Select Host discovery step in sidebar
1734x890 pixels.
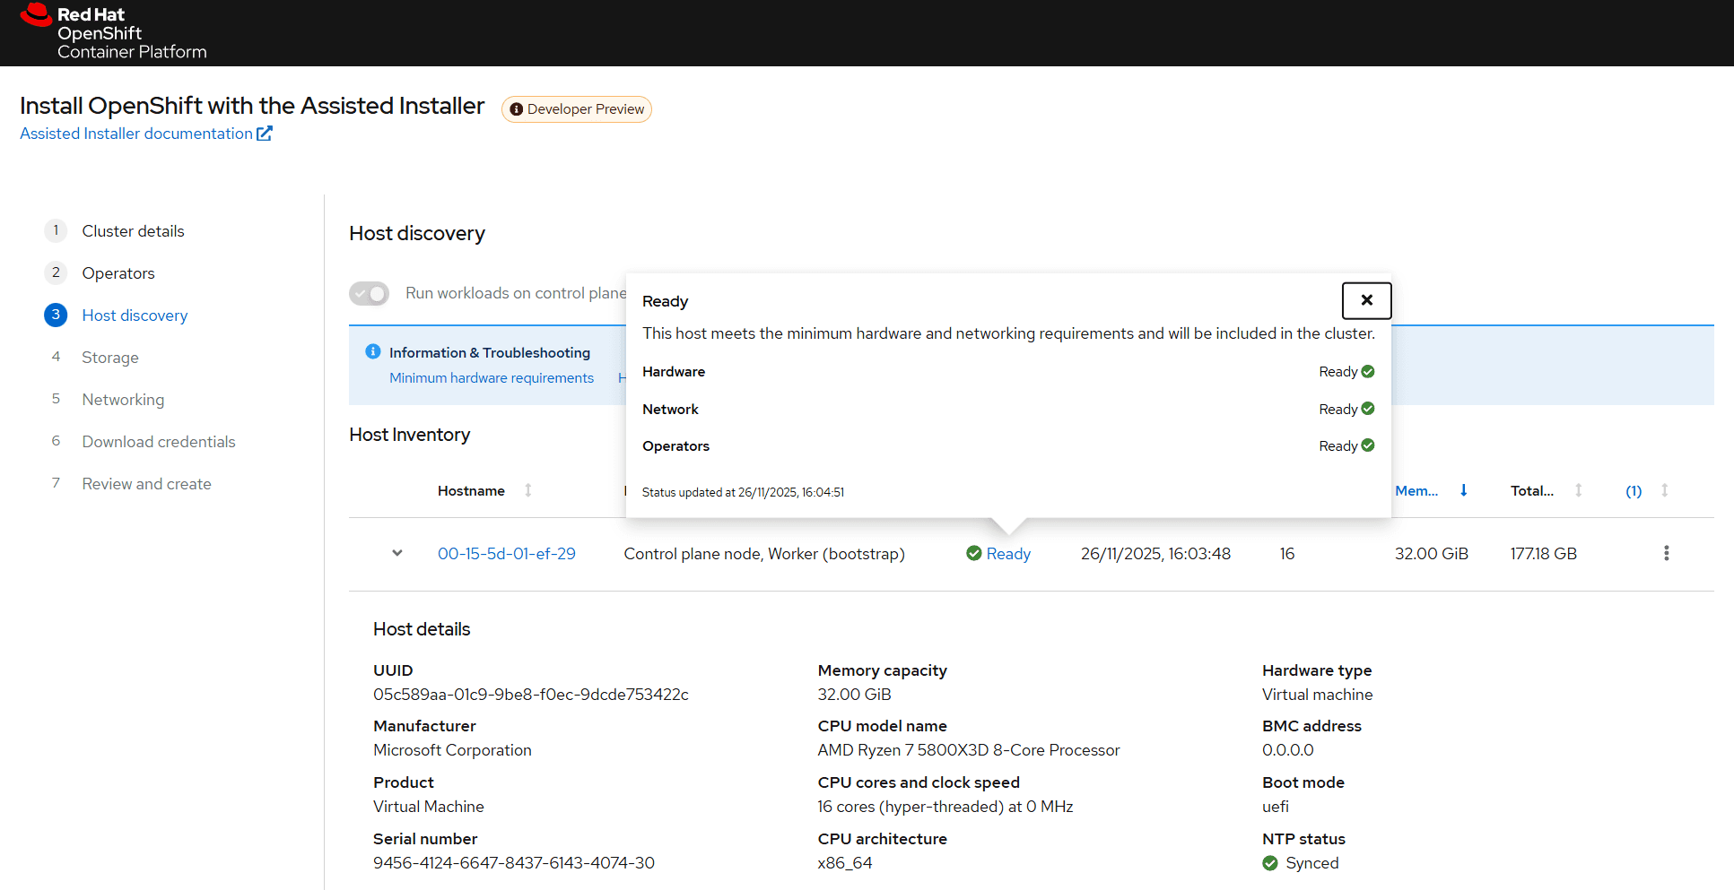pyautogui.click(x=135, y=315)
